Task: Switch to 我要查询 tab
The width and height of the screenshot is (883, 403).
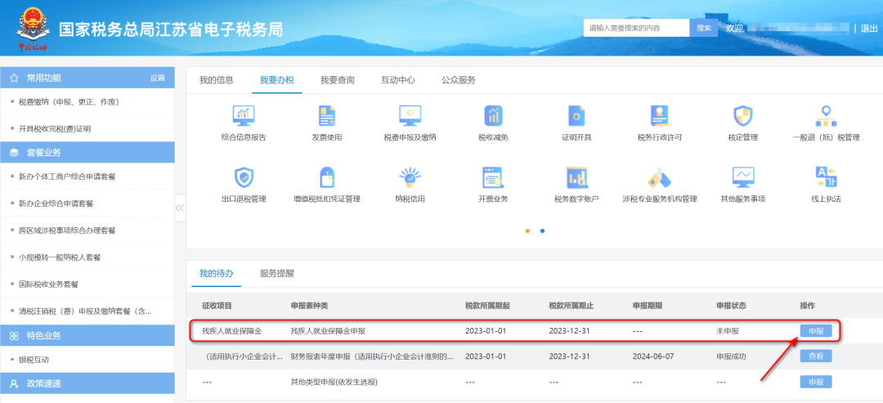Action: pyautogui.click(x=338, y=80)
